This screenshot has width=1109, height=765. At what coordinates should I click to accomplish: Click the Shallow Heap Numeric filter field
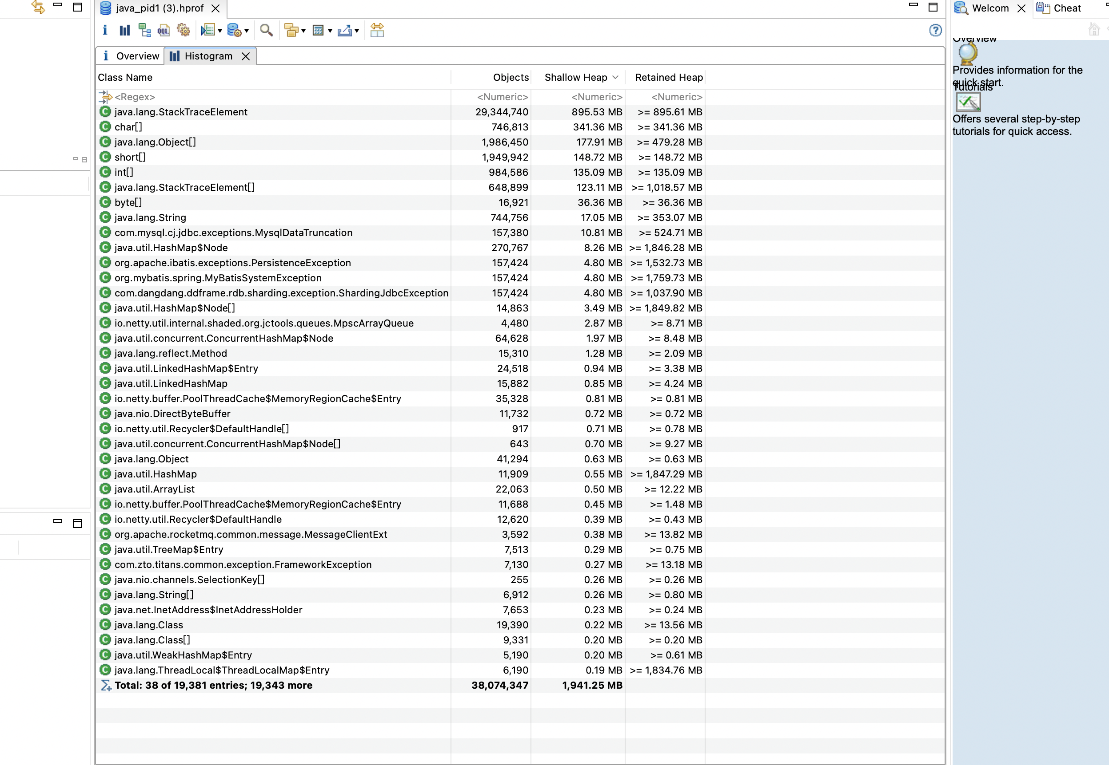pyautogui.click(x=578, y=97)
